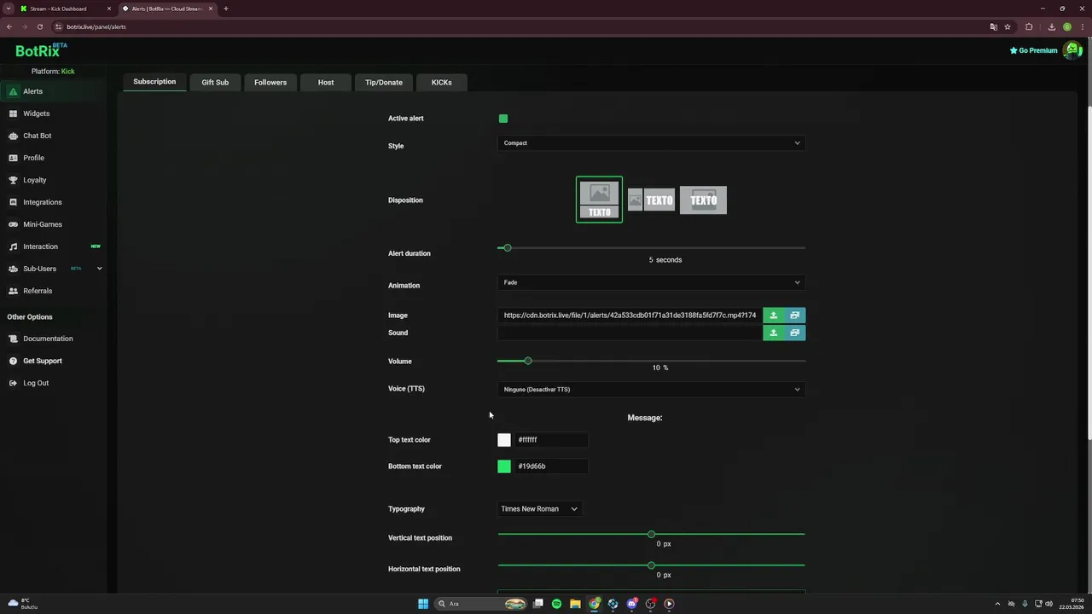Click the Integrations icon in sidebar

pyautogui.click(x=13, y=202)
